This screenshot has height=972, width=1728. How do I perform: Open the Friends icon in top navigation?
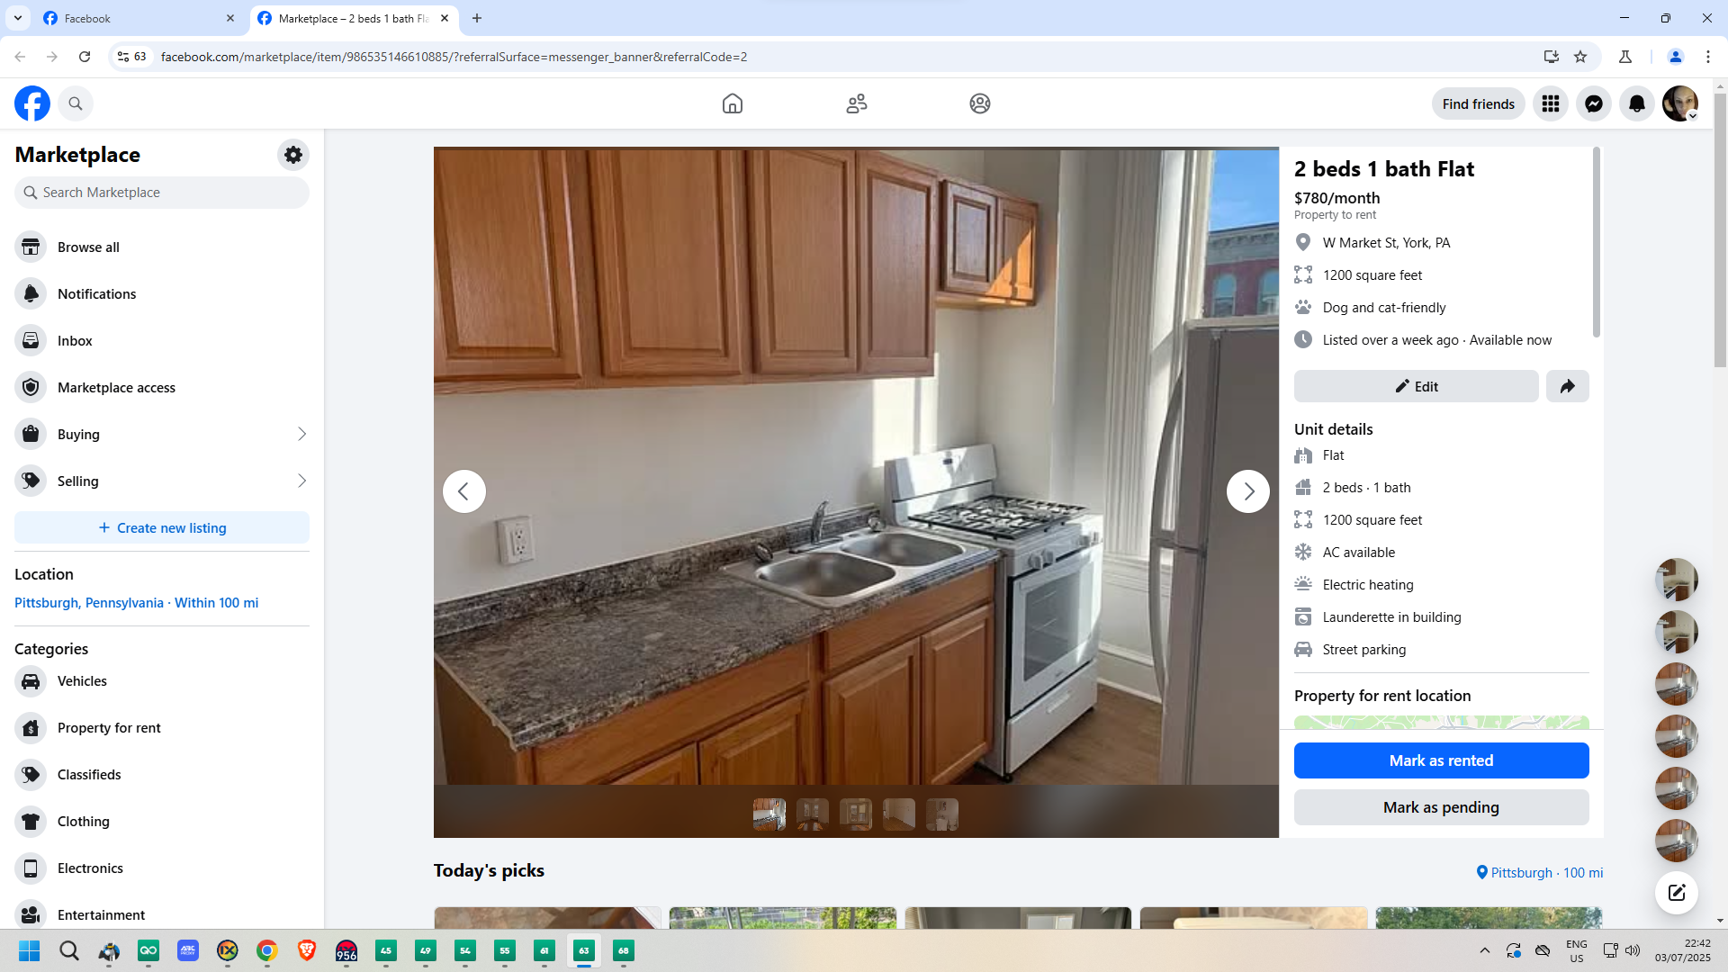(x=856, y=103)
